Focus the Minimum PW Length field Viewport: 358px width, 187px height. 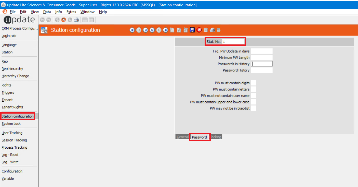pyautogui.click(x=262, y=57)
